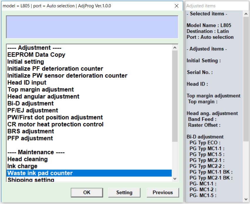Screen dimensions: 250x204
Task: Click PG- MC1-5 entry in panel
Action: click(203, 195)
